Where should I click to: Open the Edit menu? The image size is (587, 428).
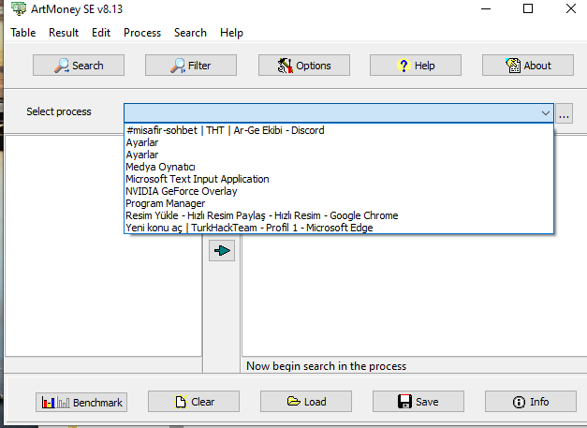click(x=101, y=33)
